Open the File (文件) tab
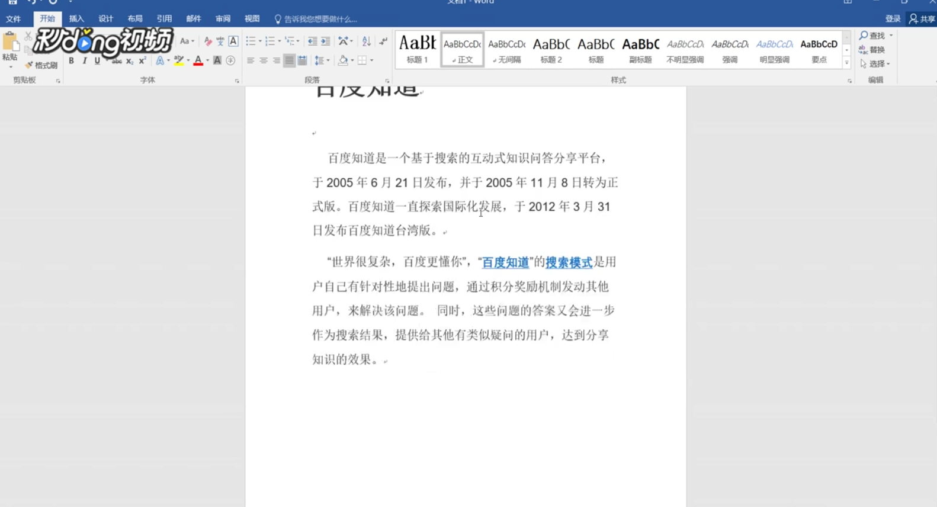937x507 pixels. [x=13, y=19]
